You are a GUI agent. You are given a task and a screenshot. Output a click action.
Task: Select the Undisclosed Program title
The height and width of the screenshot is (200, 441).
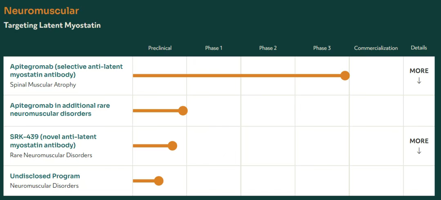tap(45, 176)
